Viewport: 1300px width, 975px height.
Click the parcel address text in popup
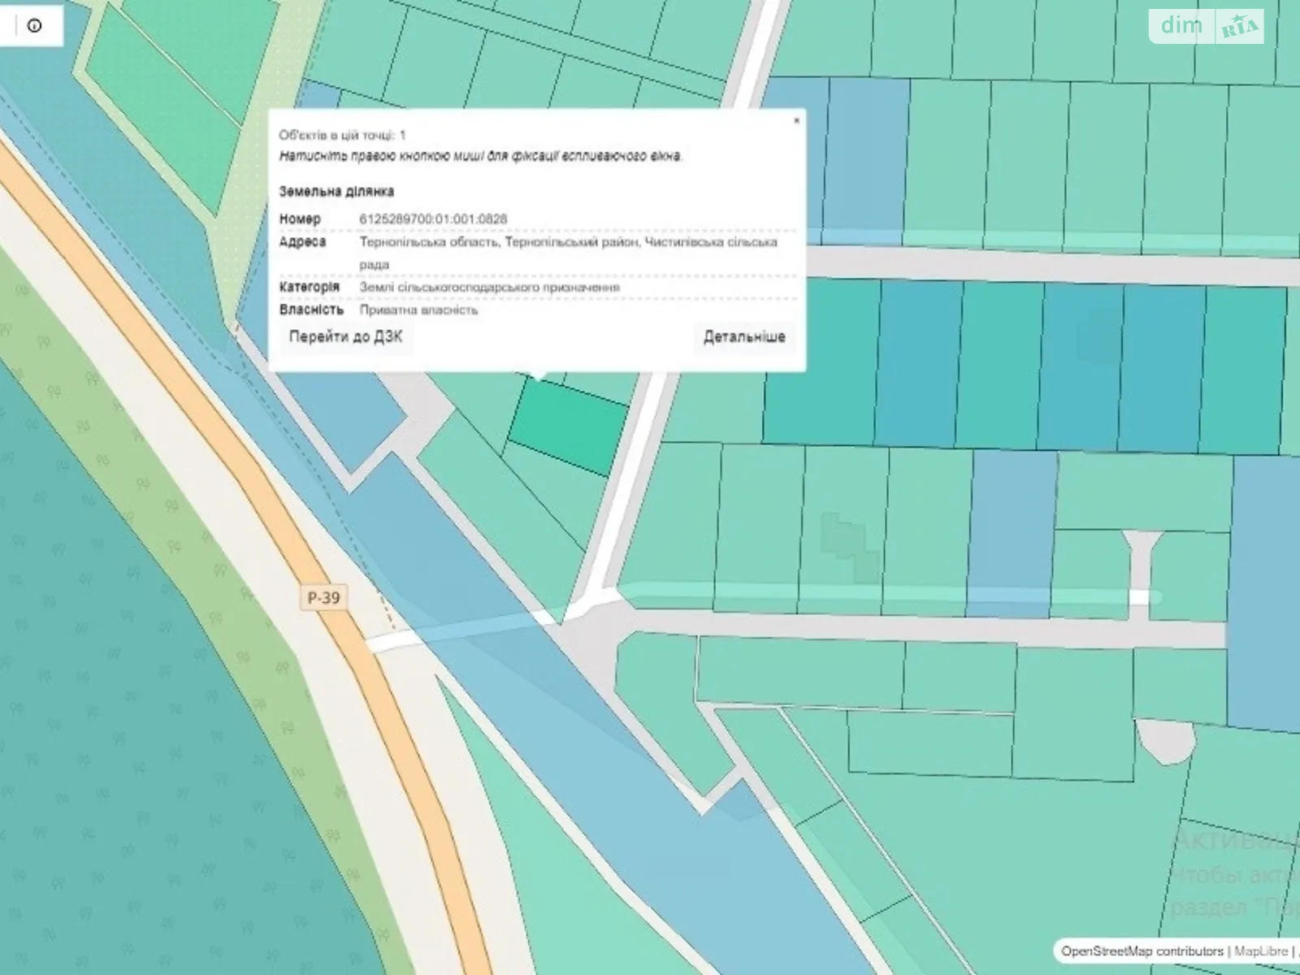[568, 242]
